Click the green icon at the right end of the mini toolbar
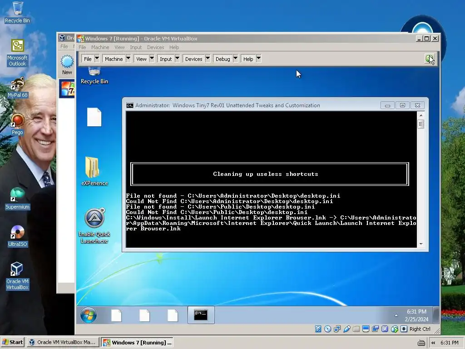The width and height of the screenshot is (465, 349). pyautogui.click(x=429, y=59)
